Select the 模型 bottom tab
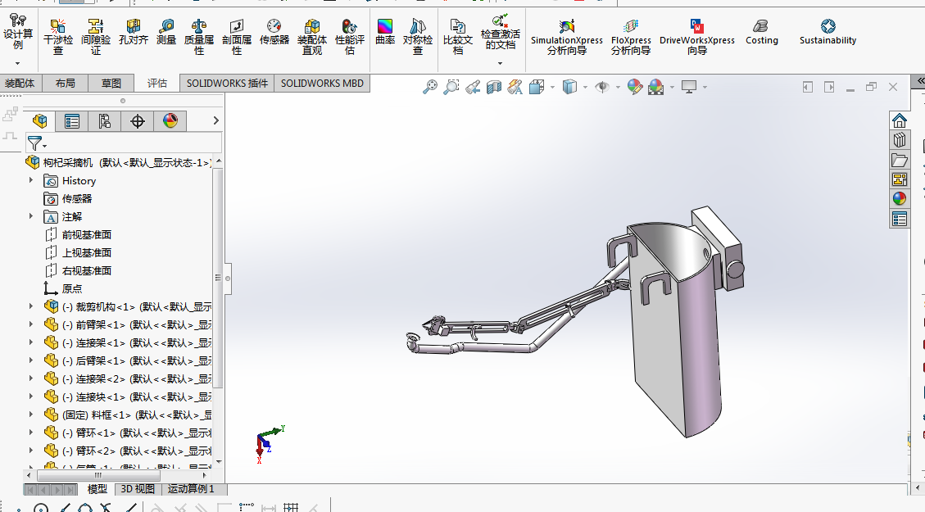 tap(97, 489)
